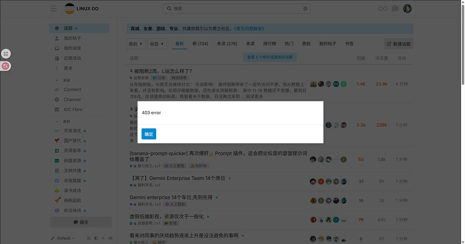This screenshot has width=465, height=244.
Task: Click the NSFW tag
Action: tap(199, 166)
